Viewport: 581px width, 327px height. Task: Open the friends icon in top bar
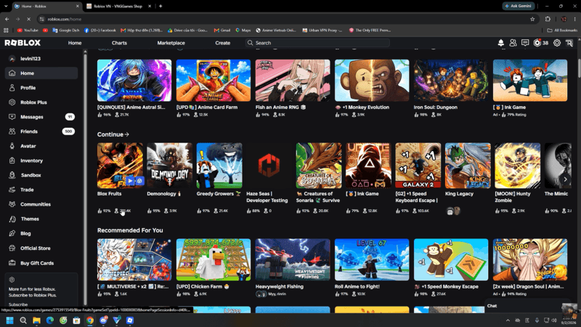[513, 43]
